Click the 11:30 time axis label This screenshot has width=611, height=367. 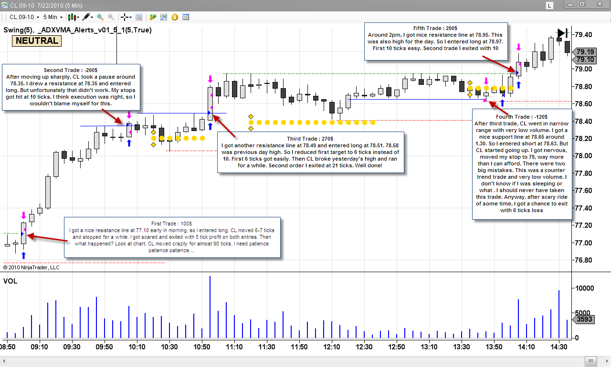[x=266, y=347]
